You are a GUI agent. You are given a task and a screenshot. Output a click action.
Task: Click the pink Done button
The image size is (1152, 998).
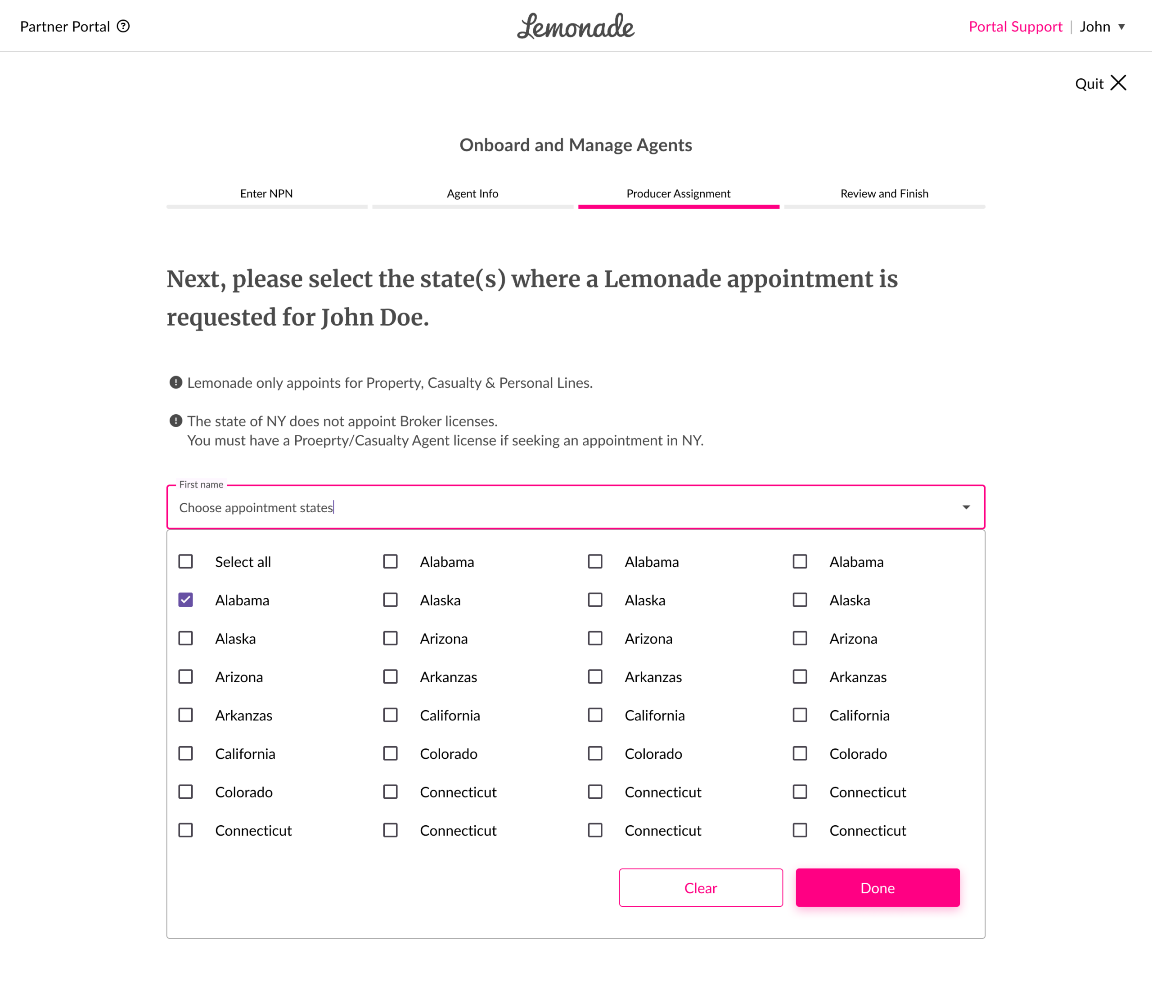click(877, 888)
